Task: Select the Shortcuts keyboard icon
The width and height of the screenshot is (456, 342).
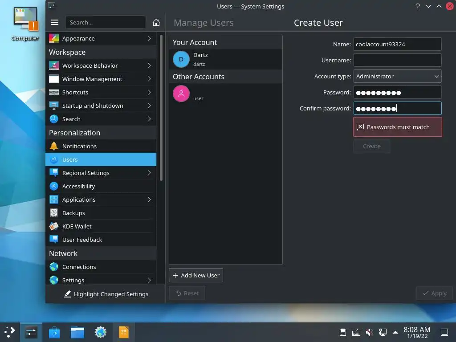Action: 54,92
